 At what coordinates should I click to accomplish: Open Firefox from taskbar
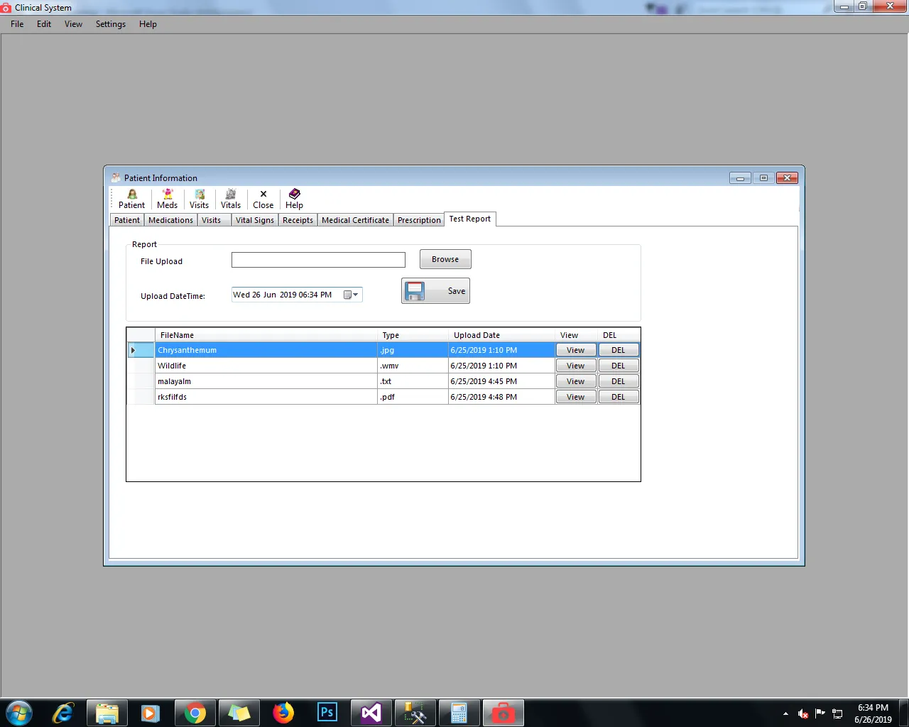[x=283, y=713]
